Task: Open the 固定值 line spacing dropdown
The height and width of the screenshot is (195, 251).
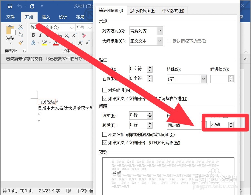Action: coord(202,125)
